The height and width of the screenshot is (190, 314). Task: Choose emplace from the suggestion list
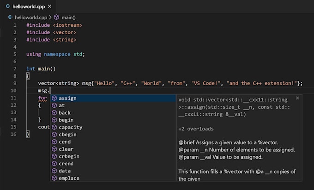tap(113, 178)
